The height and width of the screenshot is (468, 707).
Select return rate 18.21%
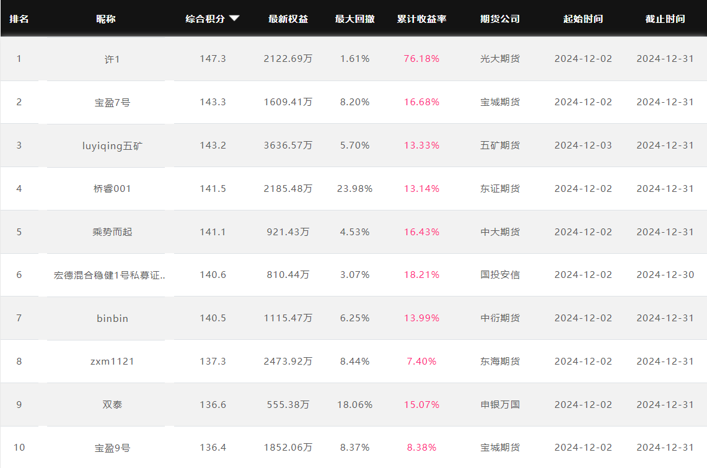(421, 274)
